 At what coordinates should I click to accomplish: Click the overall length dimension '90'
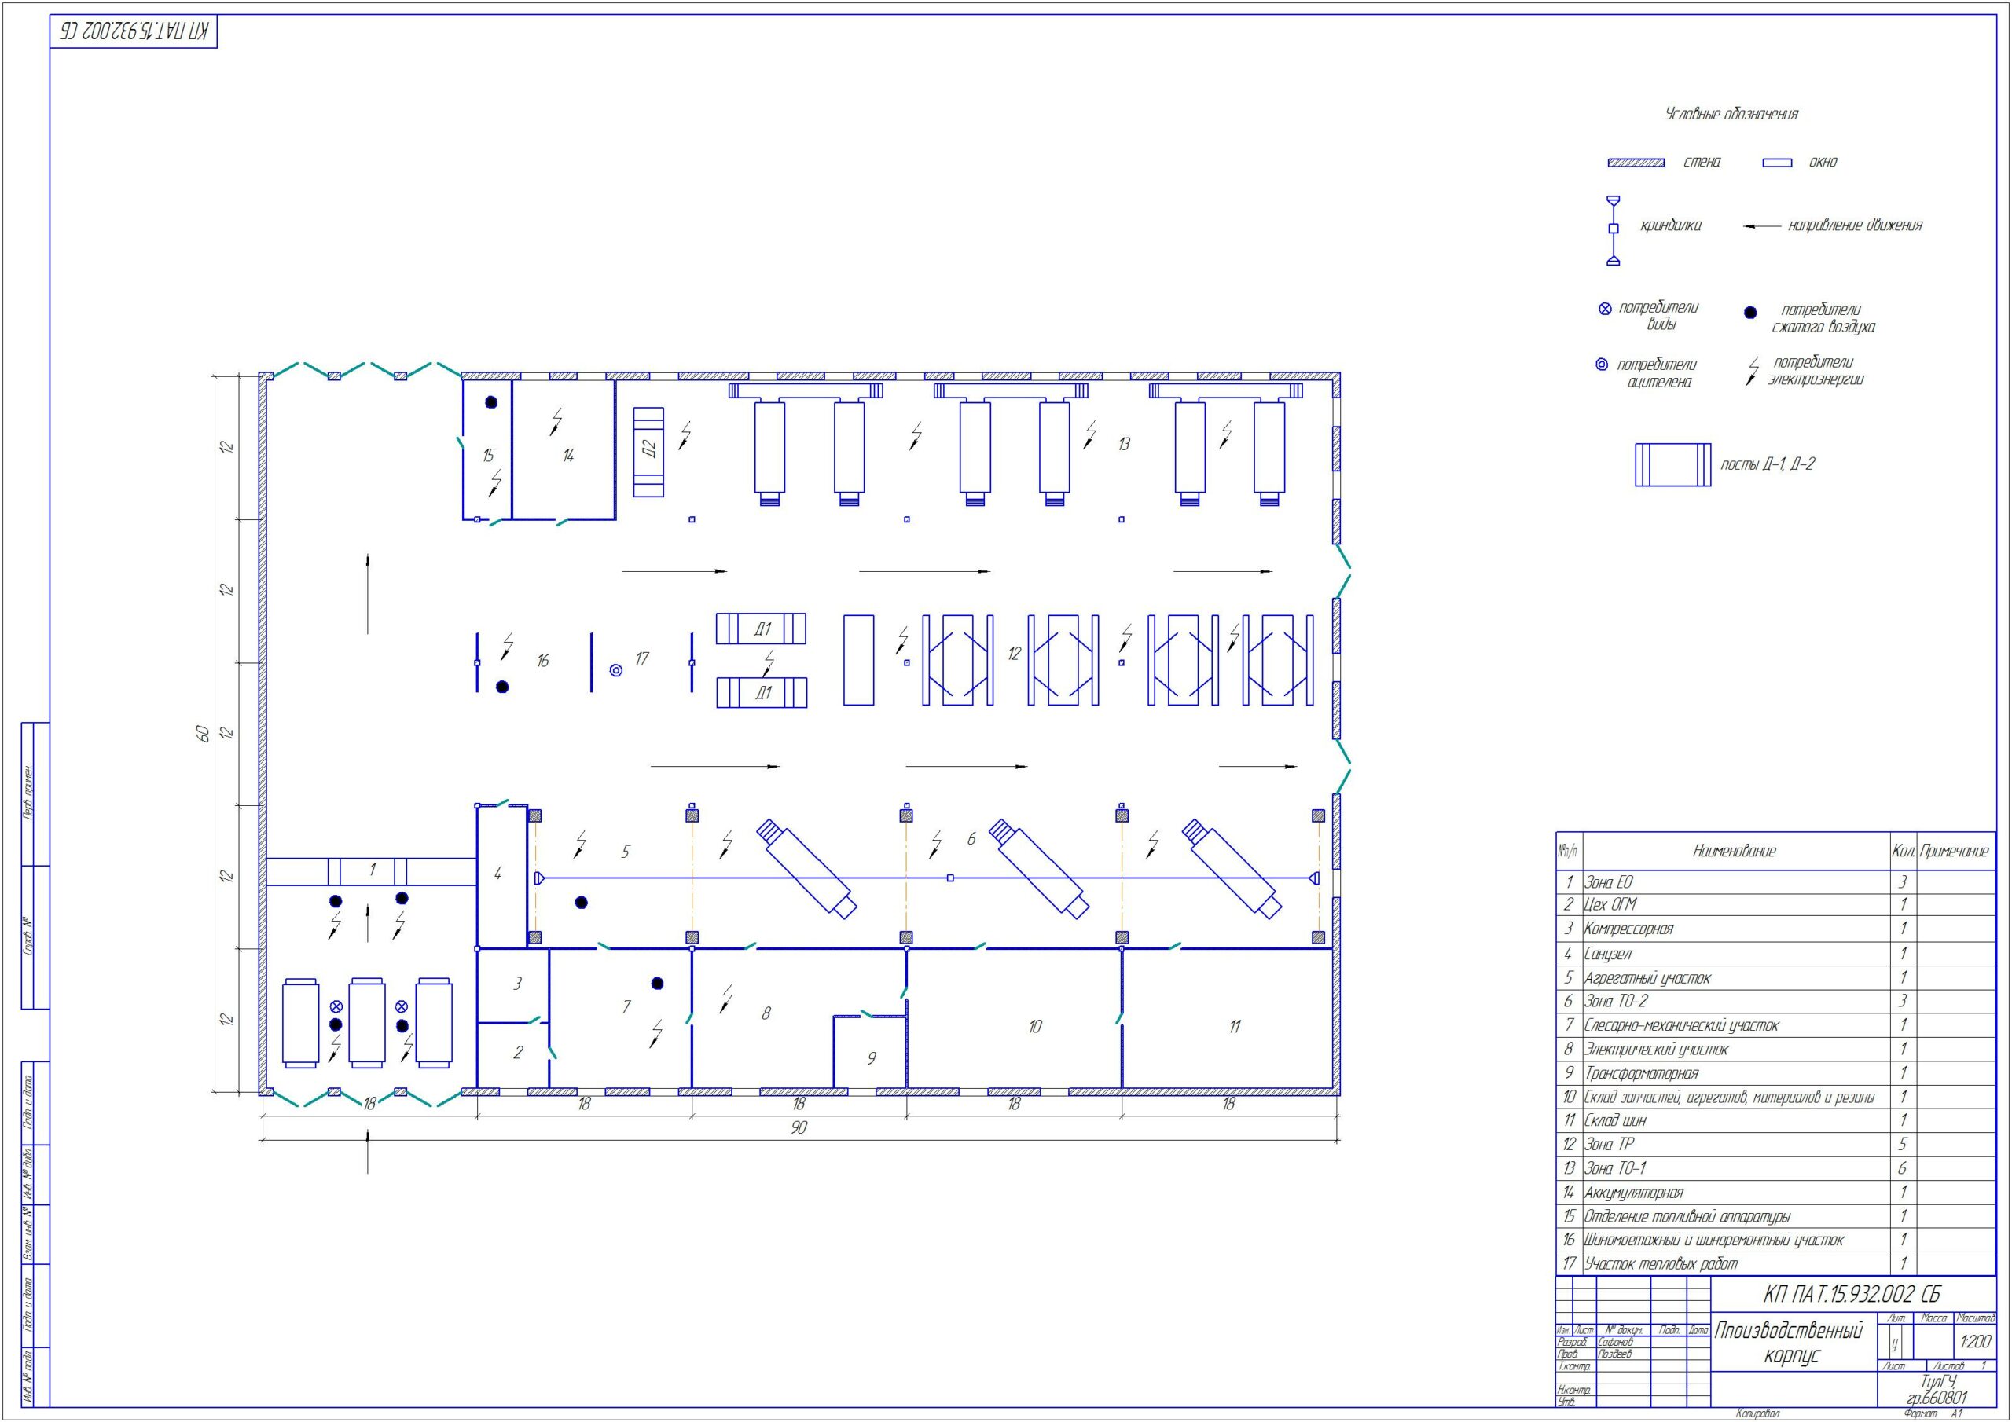(x=799, y=1127)
